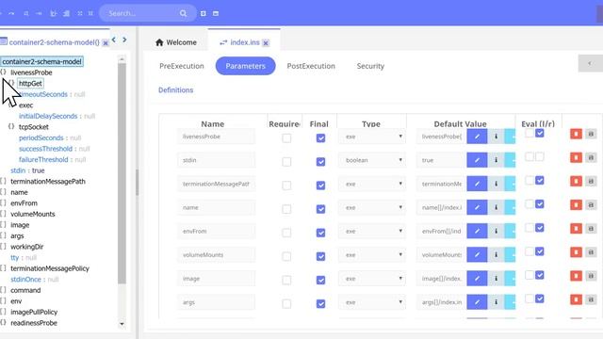This screenshot has height=339, width=603.
Task: Uncheck checked Eval checkbox for image row
Action: click(540, 275)
